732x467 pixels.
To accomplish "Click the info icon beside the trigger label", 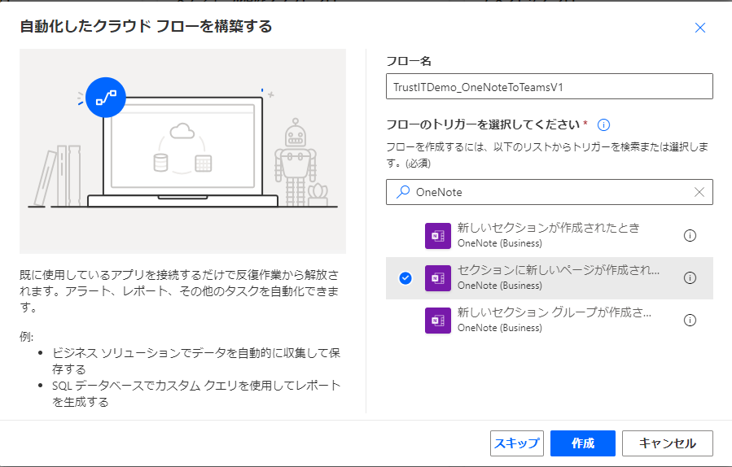I will pos(604,124).
